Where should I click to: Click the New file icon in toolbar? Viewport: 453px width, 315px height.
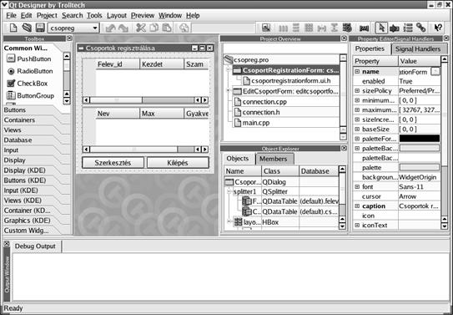13,28
